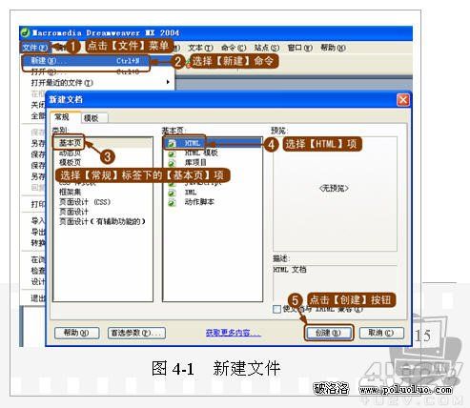Choose 新建(N) from the File menu
Viewport: 470px width, 408px height.
click(86, 61)
